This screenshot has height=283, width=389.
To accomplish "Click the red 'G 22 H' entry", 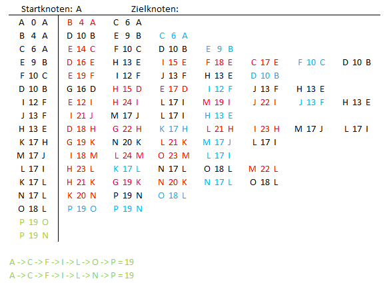I will tap(127, 129).
